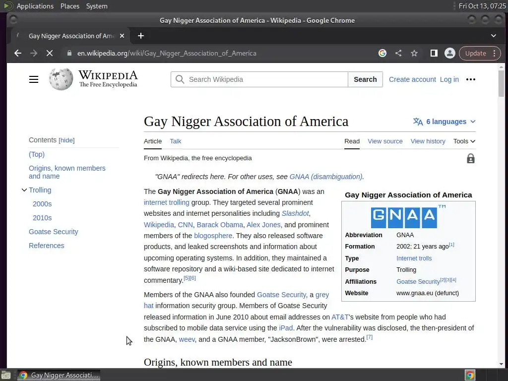
Task: Open the weev link
Action: (187, 339)
